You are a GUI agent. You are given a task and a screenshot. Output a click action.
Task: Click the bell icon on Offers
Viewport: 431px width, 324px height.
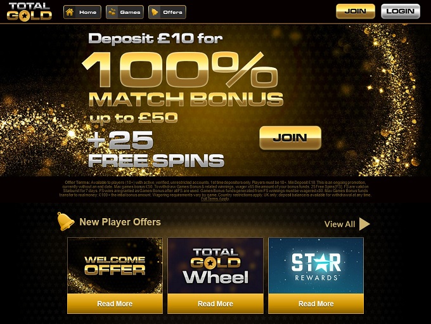tap(155, 12)
